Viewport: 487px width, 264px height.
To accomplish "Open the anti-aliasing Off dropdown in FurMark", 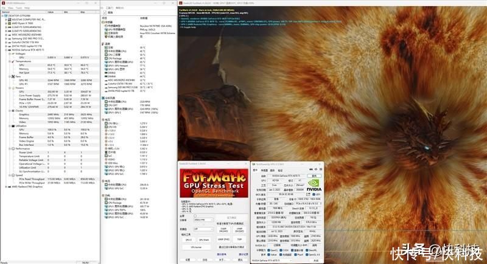I will [204, 229].
